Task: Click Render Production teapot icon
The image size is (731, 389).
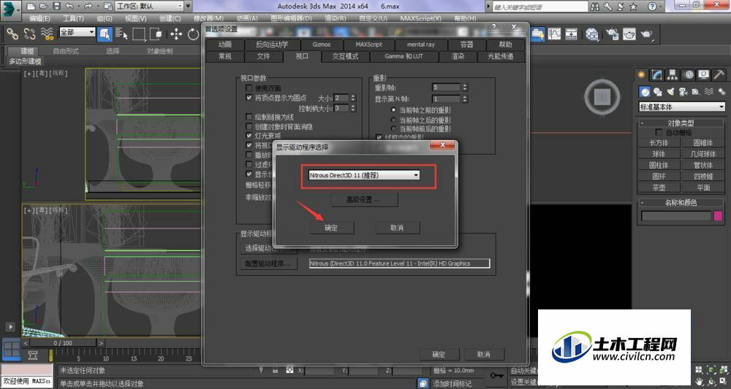Action: point(647,34)
